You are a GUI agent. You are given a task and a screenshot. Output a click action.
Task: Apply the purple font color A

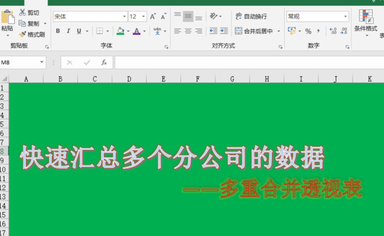[137, 31]
